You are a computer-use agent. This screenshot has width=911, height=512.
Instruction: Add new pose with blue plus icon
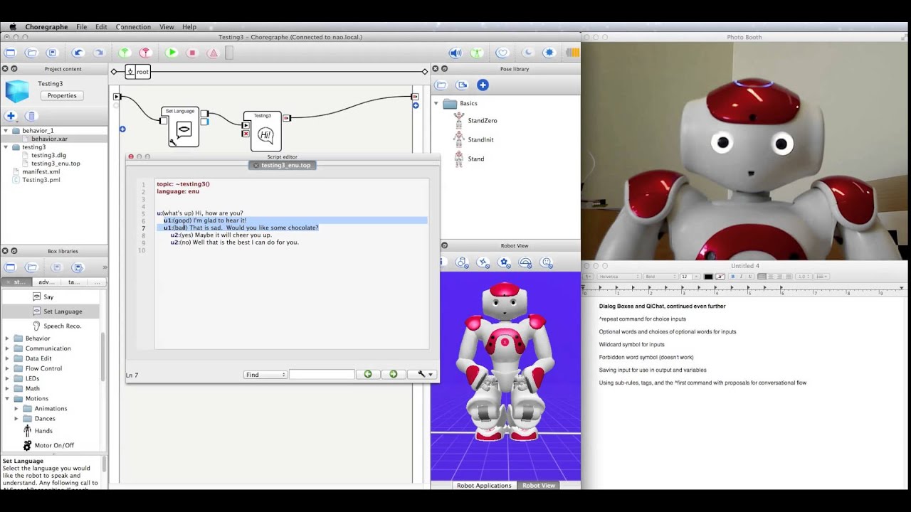click(x=483, y=85)
